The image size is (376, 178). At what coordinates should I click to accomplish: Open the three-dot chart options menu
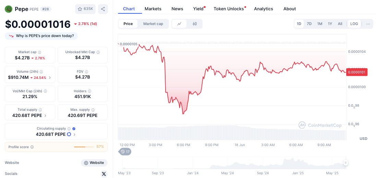[368, 24]
